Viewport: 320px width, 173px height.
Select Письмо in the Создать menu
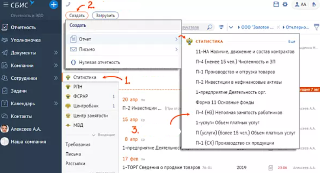tap(124, 50)
